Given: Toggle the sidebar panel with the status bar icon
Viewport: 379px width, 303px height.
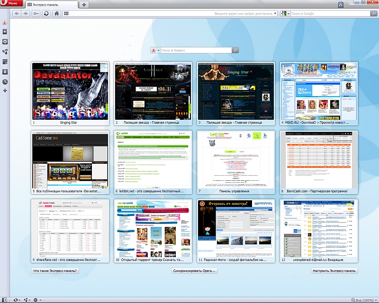Looking at the screenshot, I should point(4,300).
